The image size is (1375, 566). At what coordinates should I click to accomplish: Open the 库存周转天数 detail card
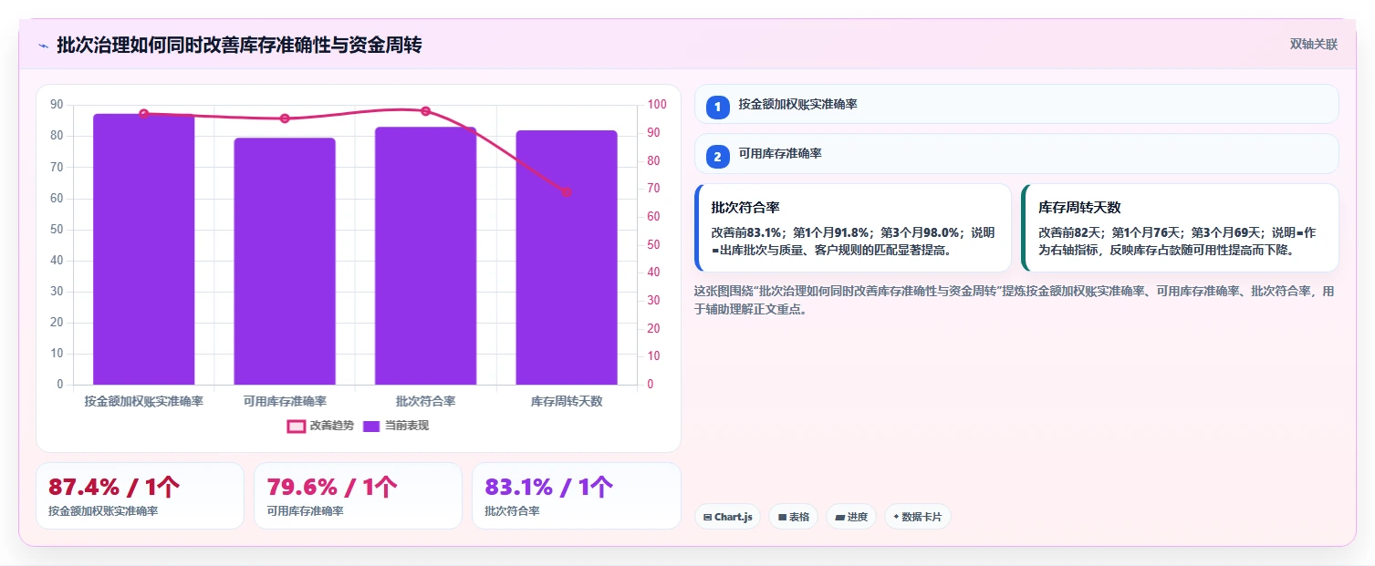[x=1180, y=228]
